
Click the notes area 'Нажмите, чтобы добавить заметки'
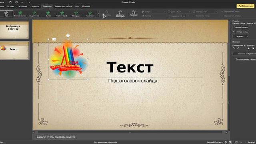point(55,137)
